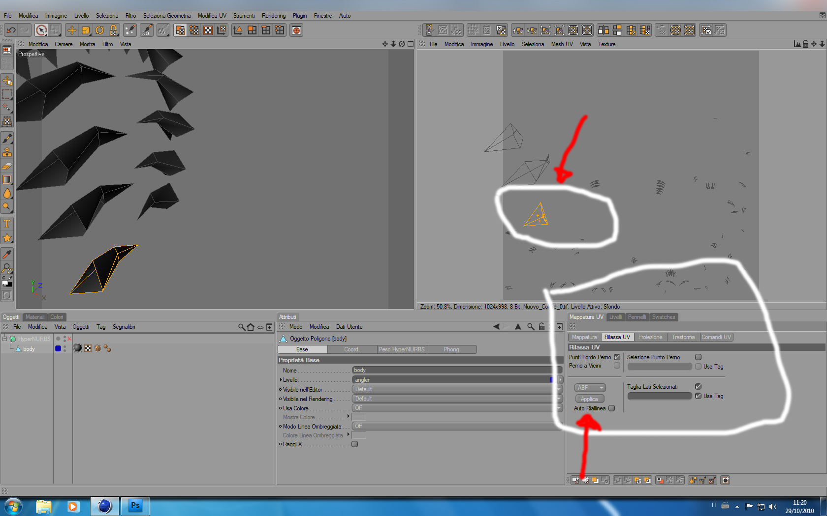Viewport: 827px width, 516px height.
Task: Select the eraser tool in left toolbar
Action: pyautogui.click(x=7, y=166)
